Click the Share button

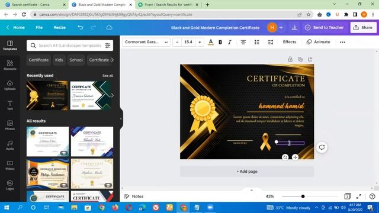pyautogui.click(x=363, y=28)
